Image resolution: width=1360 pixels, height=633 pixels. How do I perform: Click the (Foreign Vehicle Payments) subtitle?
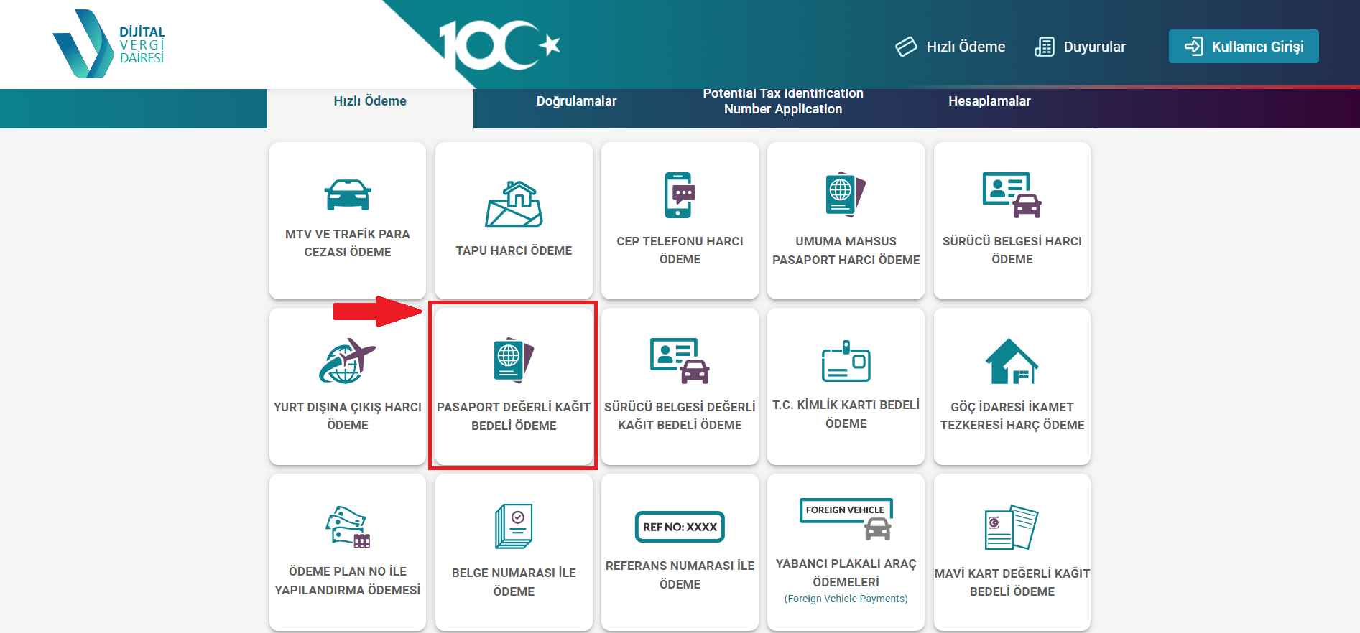click(846, 599)
